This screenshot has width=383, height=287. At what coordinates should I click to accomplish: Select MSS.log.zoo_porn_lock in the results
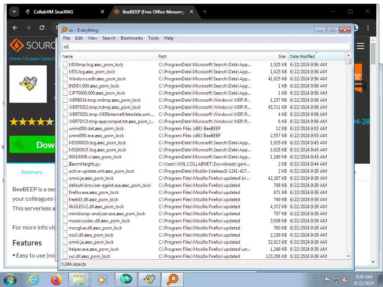(x=203, y=72)
